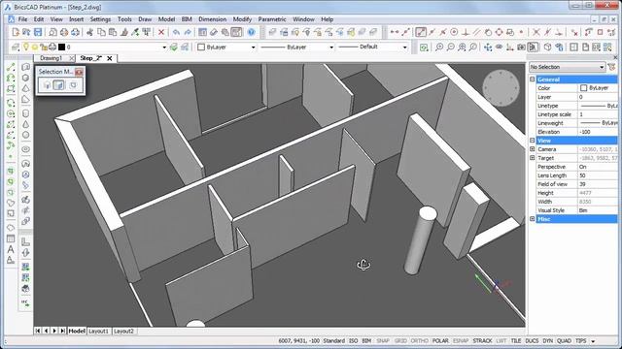Click the Text tool A icon
Image resolution: width=622 pixels, height=349 pixels.
pos(11,250)
